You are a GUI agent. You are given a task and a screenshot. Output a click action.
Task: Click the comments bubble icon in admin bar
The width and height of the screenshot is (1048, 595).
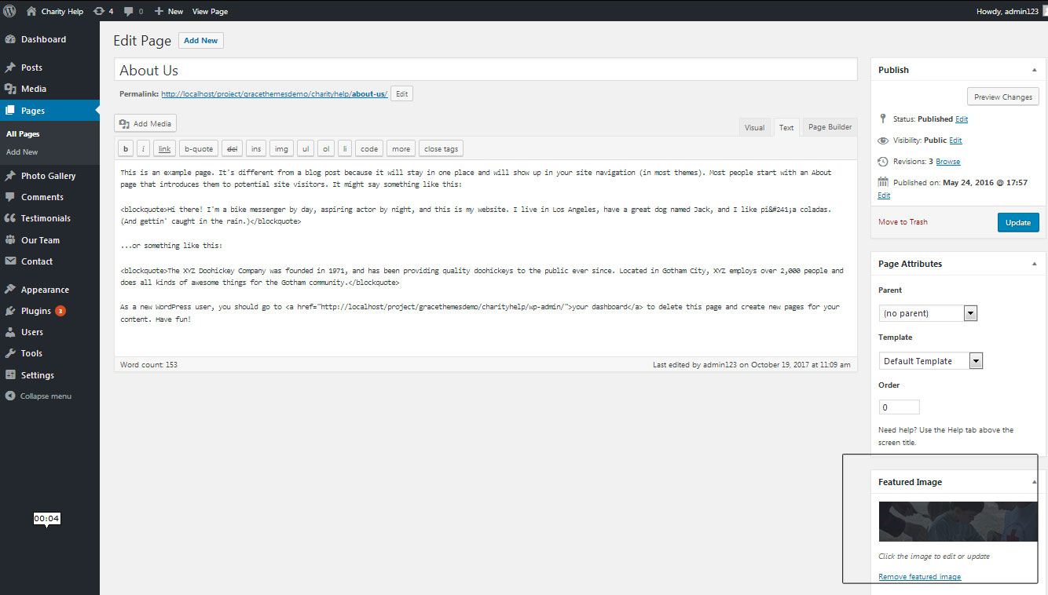click(130, 12)
